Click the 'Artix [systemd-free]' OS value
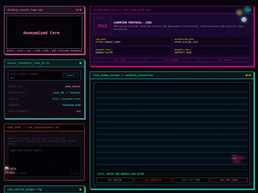Image resolution: width=258 pixels, height=193 pixels. click(66, 99)
